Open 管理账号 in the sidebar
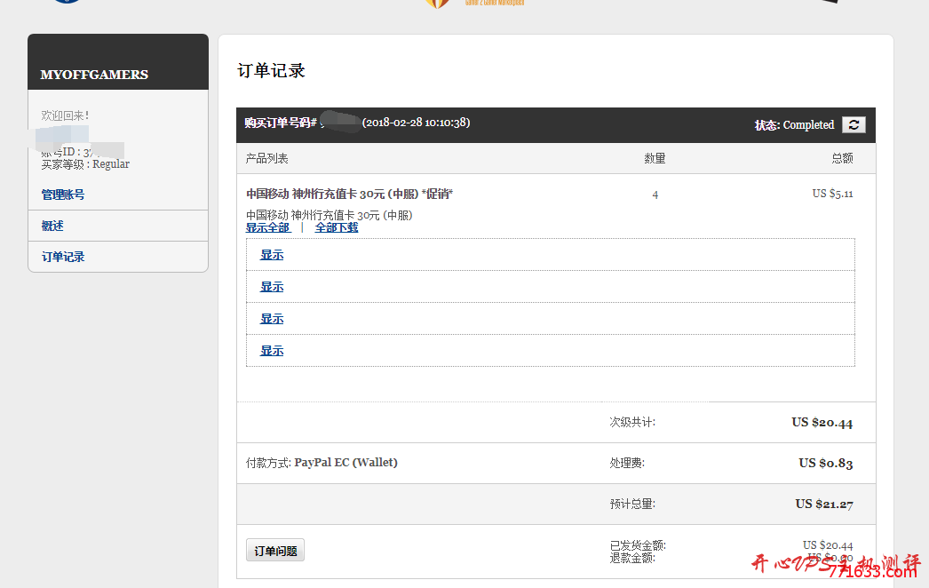929x588 pixels. coord(63,195)
